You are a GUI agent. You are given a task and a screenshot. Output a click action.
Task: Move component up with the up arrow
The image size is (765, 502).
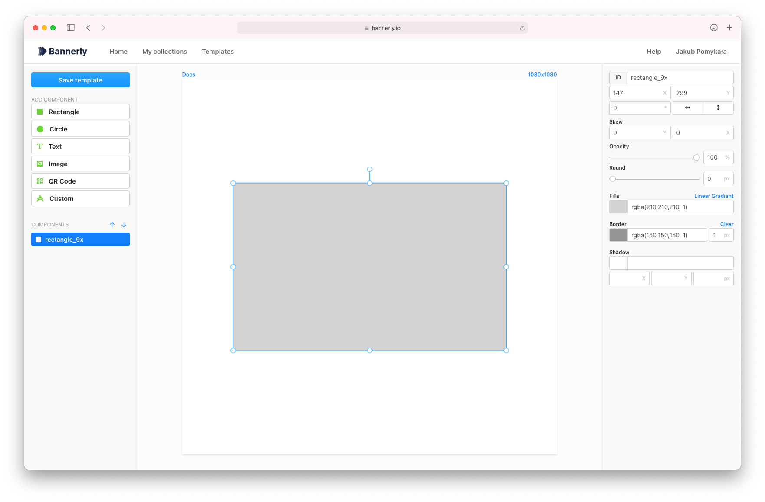click(x=112, y=225)
